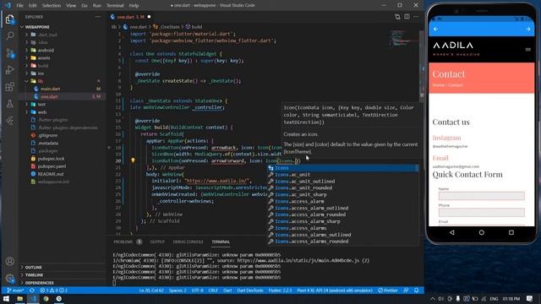Open the Testing flask view

(9, 103)
